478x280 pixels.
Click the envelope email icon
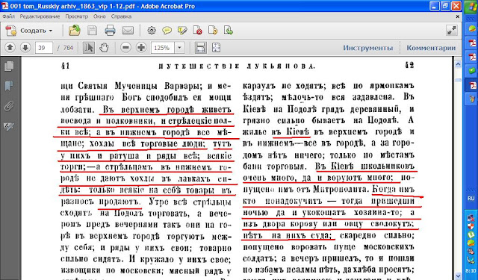coord(128,31)
